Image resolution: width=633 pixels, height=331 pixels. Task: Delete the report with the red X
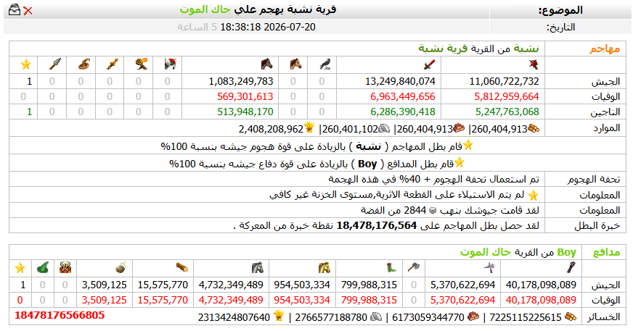click(x=28, y=11)
